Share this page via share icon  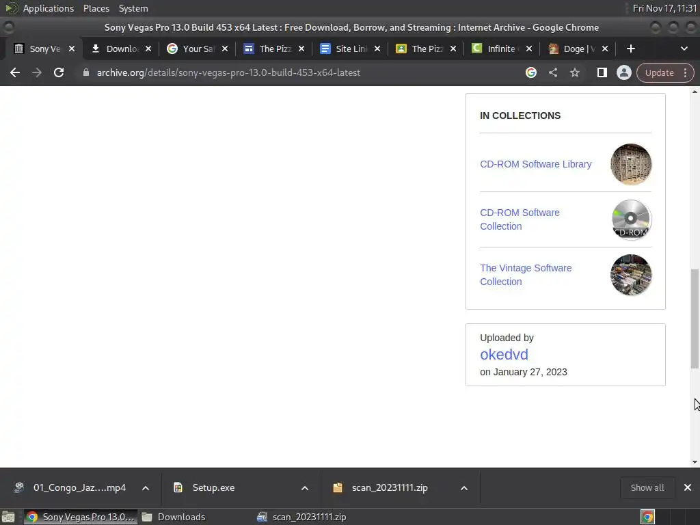coord(552,72)
